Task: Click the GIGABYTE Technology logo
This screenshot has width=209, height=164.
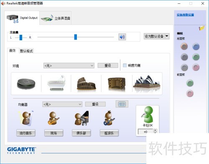Action: [22, 151]
